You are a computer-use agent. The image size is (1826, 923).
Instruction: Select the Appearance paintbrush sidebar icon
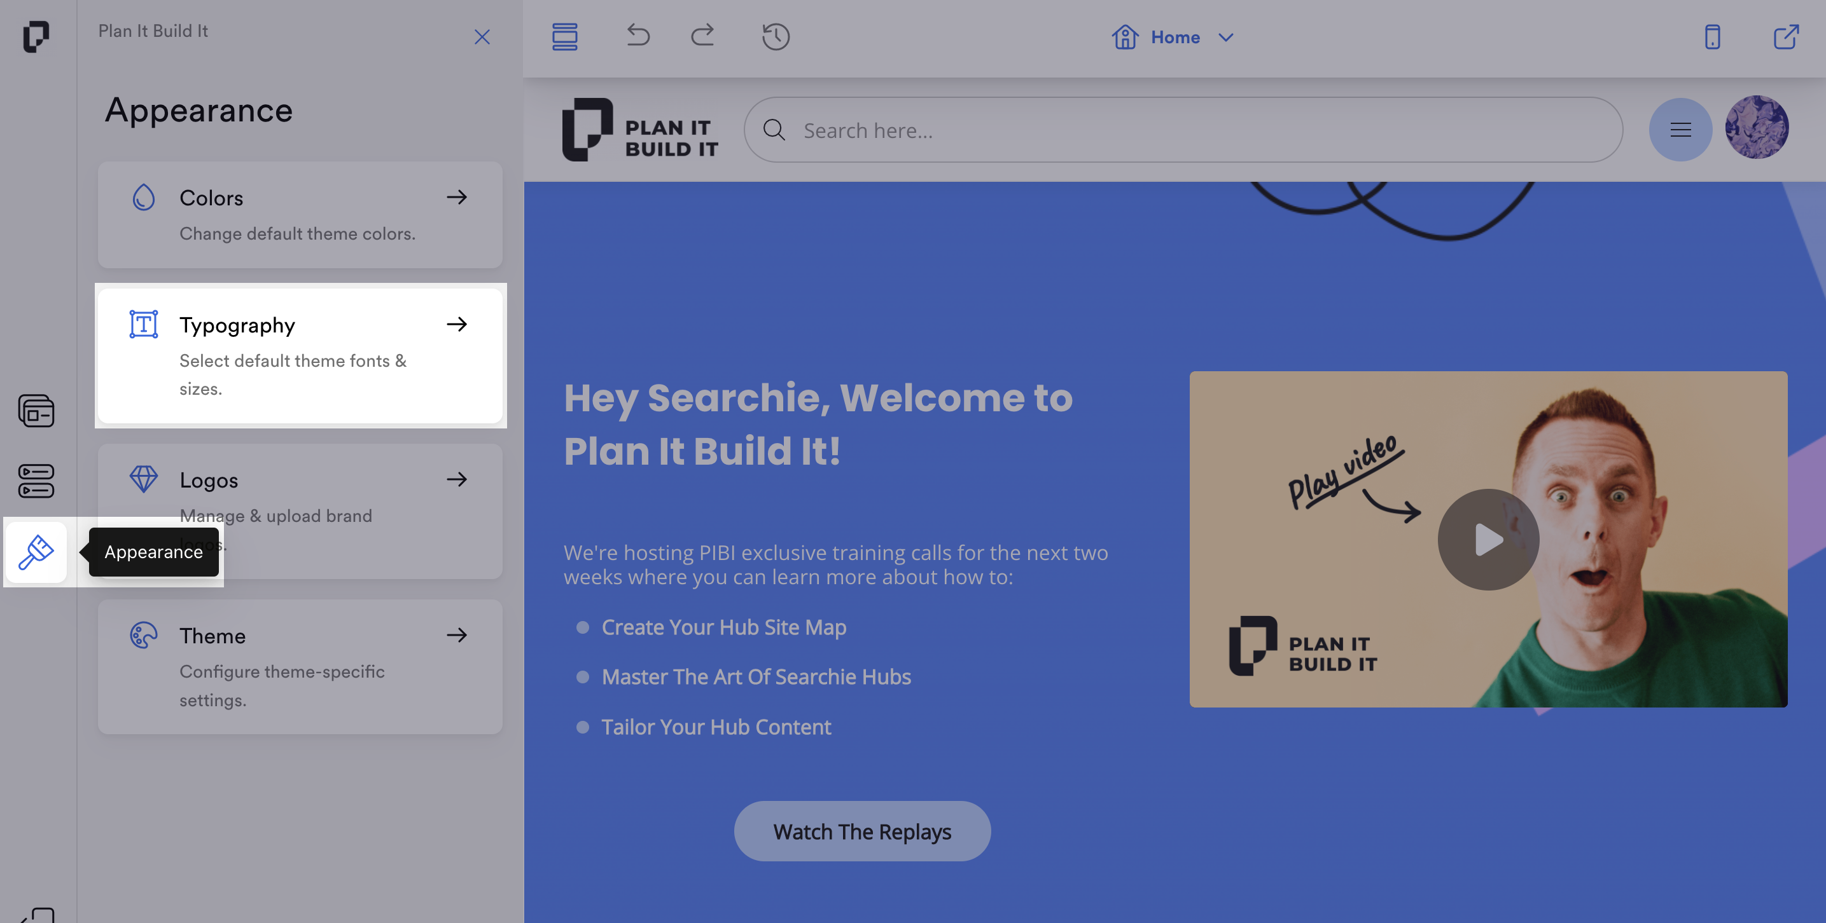(36, 552)
